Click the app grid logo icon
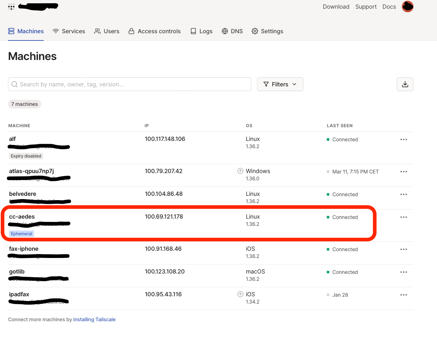The image size is (437, 340). pos(11,7)
